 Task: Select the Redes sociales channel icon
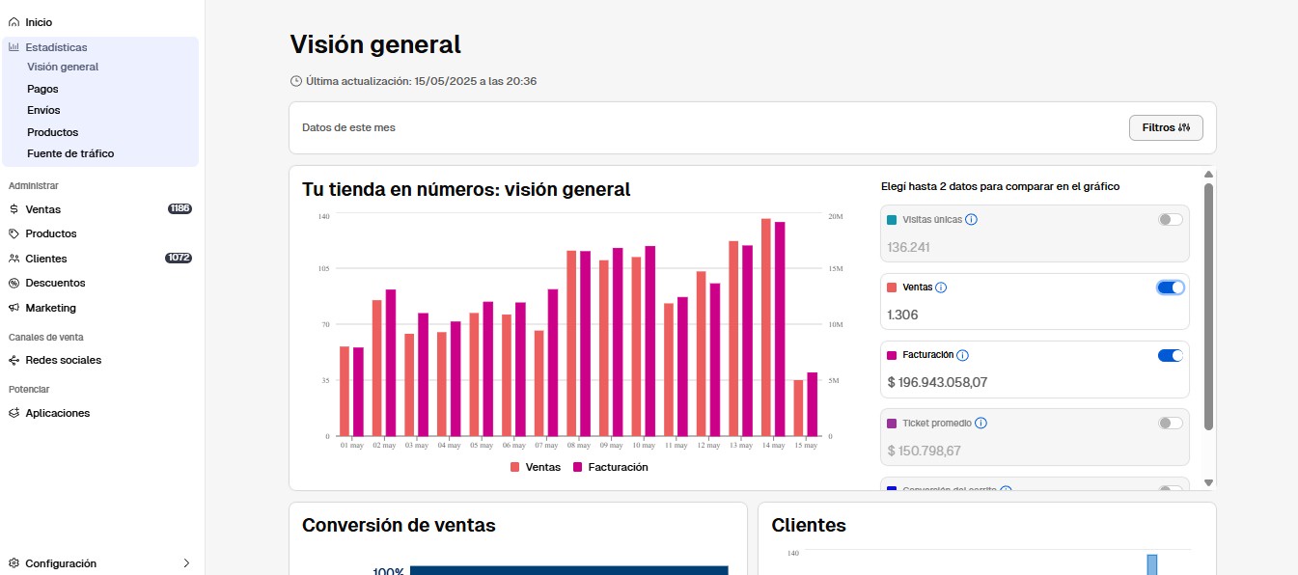14,360
